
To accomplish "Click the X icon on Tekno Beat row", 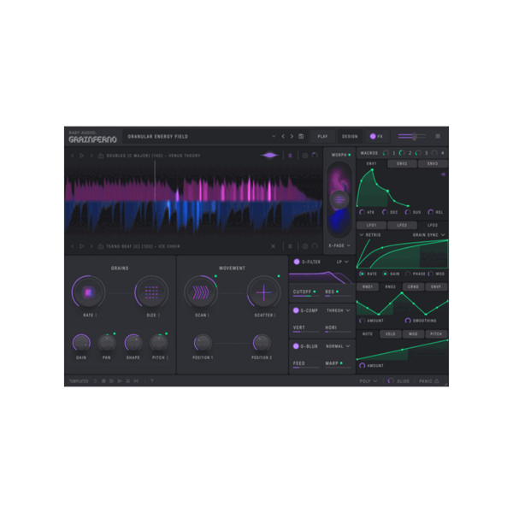I will (273, 246).
